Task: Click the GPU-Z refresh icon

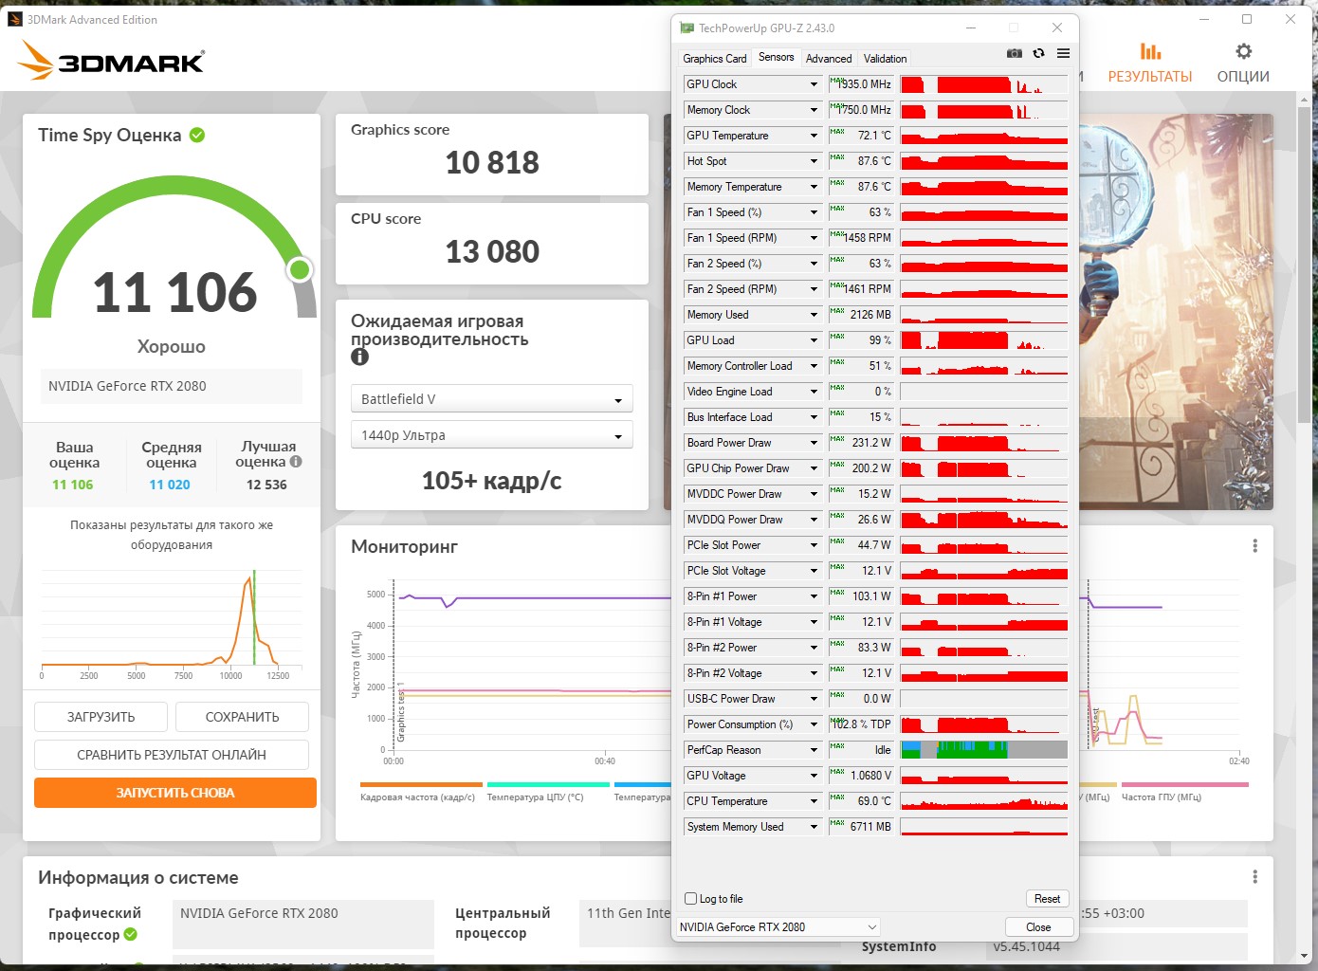Action: [x=1038, y=54]
